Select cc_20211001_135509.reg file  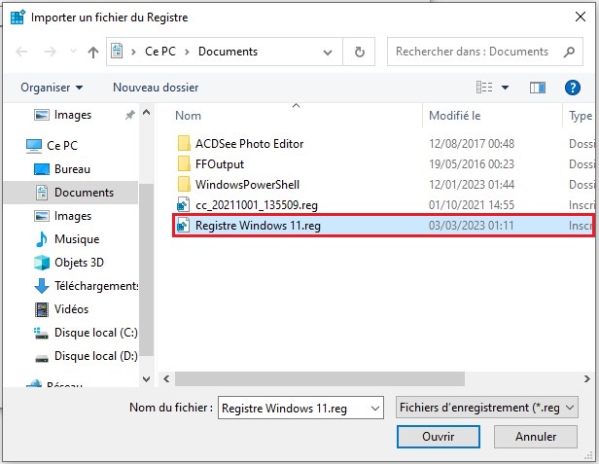pos(257,205)
